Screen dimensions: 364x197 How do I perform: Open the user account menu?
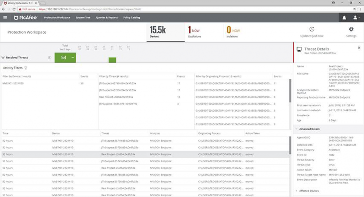pos(355,18)
